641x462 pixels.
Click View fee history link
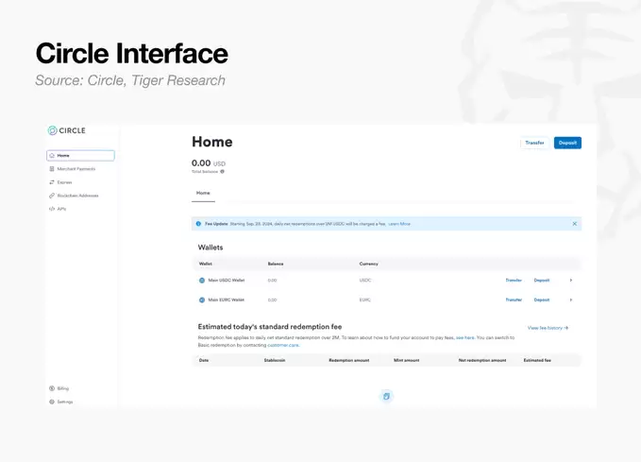tap(548, 328)
